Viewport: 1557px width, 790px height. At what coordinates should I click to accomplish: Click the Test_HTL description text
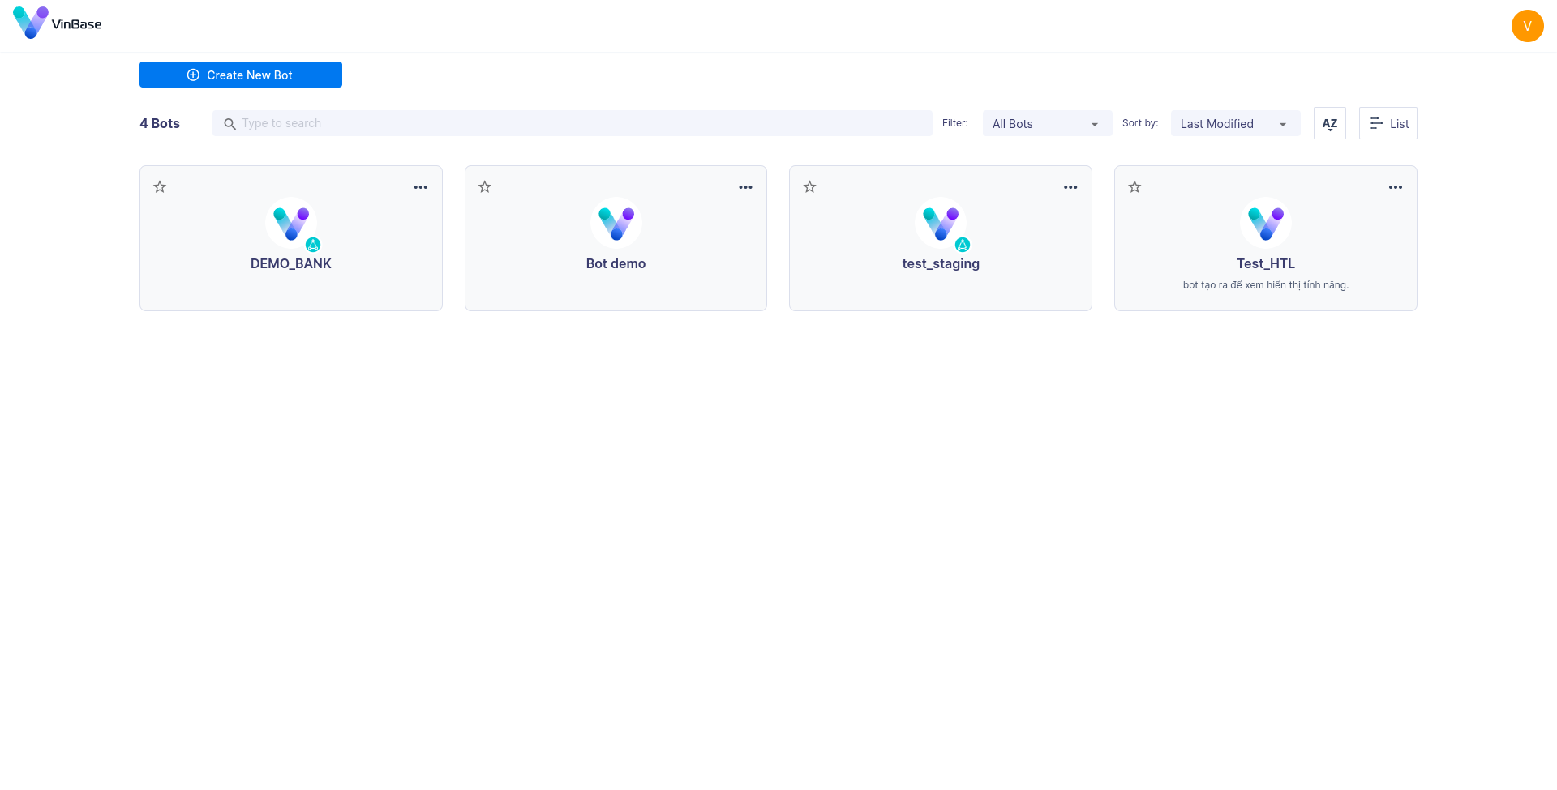coord(1266,285)
